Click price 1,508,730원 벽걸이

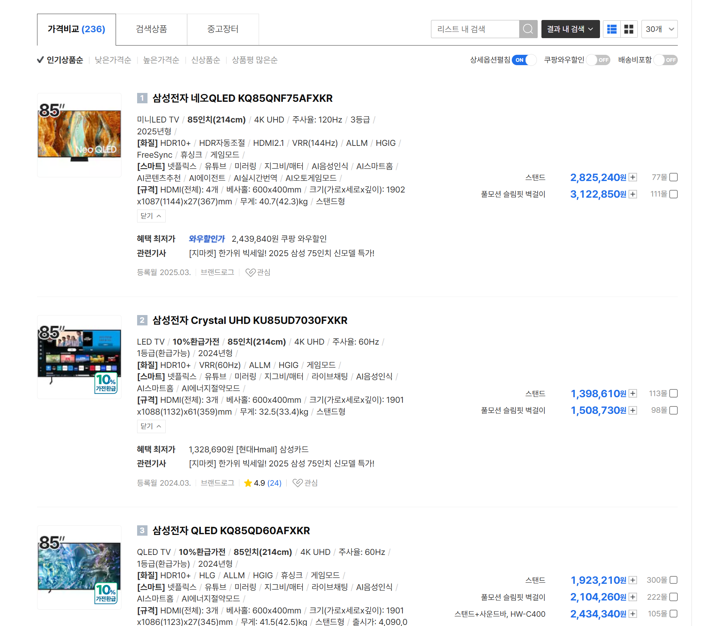(x=598, y=410)
